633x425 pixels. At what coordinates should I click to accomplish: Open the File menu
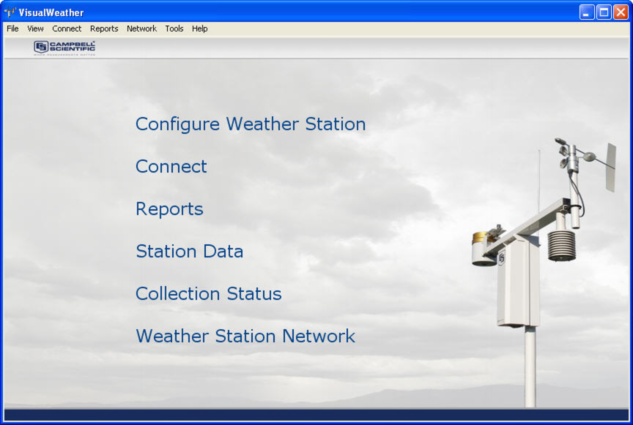13,28
